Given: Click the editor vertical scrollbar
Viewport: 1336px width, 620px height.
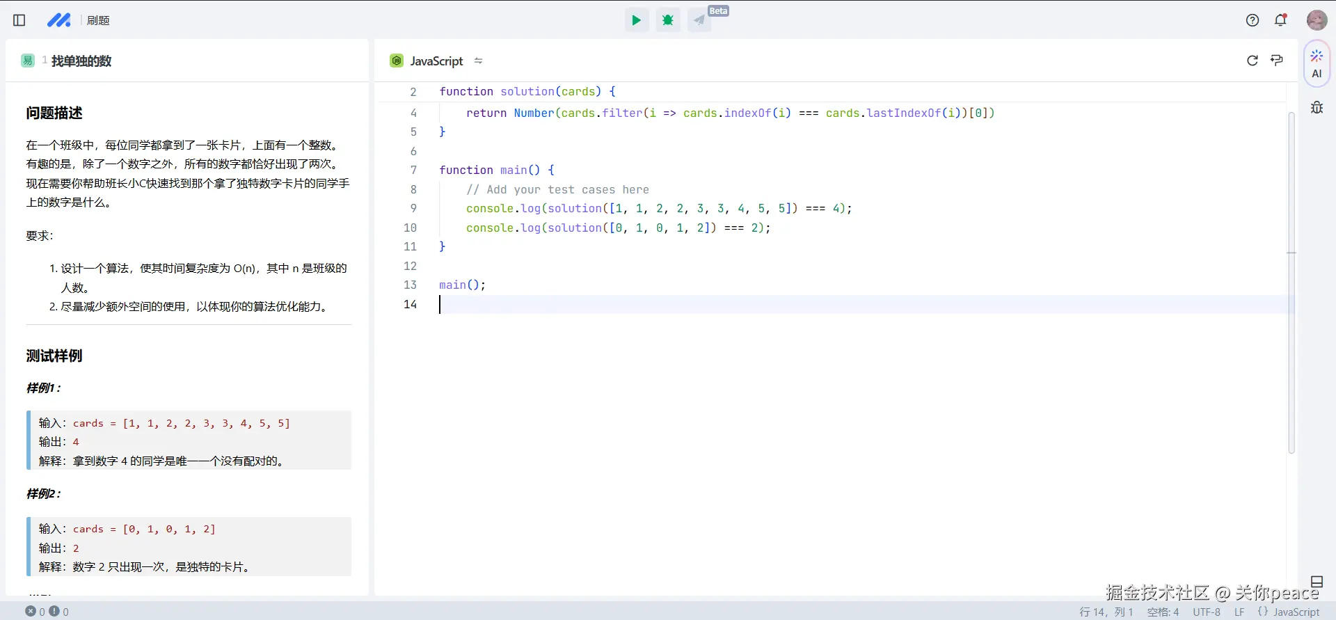Looking at the screenshot, I should [x=1291, y=278].
